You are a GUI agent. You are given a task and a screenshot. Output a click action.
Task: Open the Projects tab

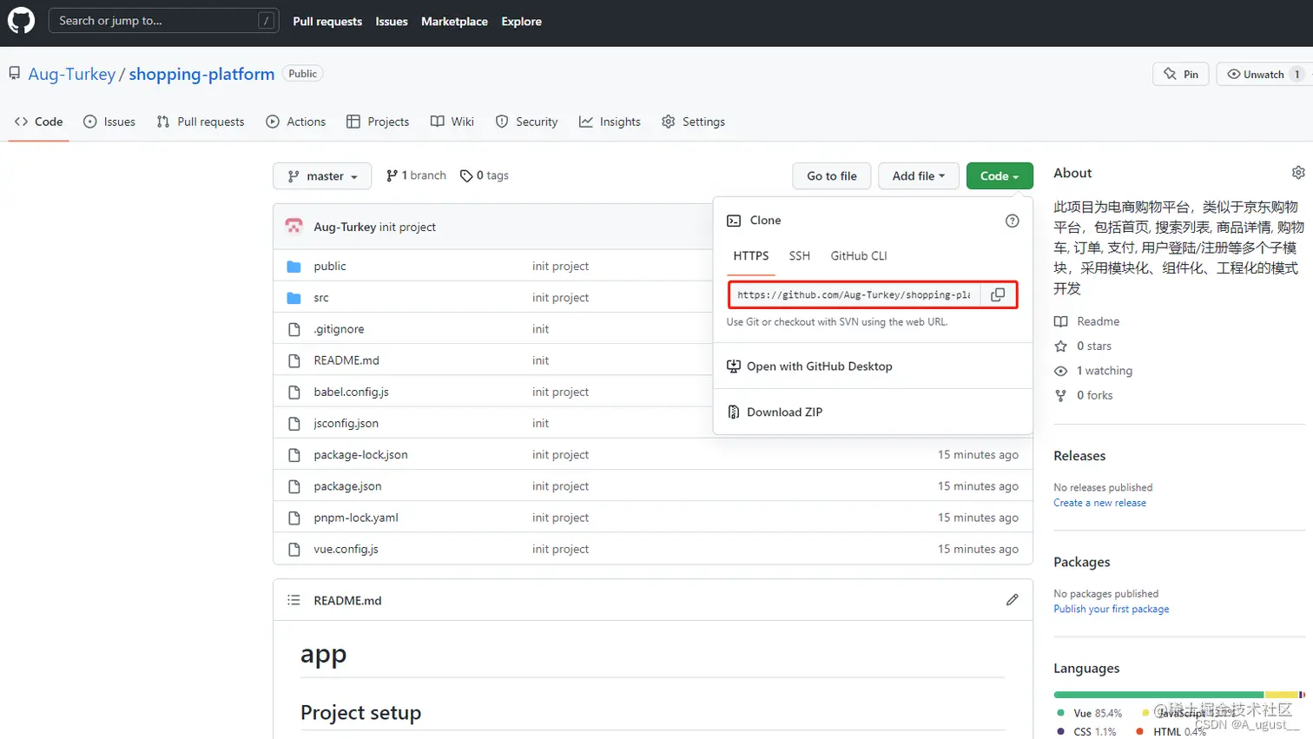tap(378, 122)
